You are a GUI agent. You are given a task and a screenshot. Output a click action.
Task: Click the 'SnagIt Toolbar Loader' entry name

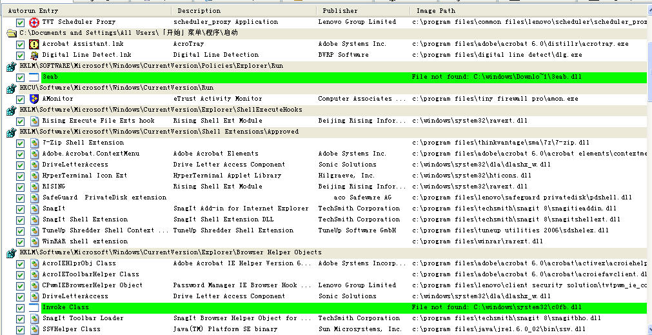(83, 318)
